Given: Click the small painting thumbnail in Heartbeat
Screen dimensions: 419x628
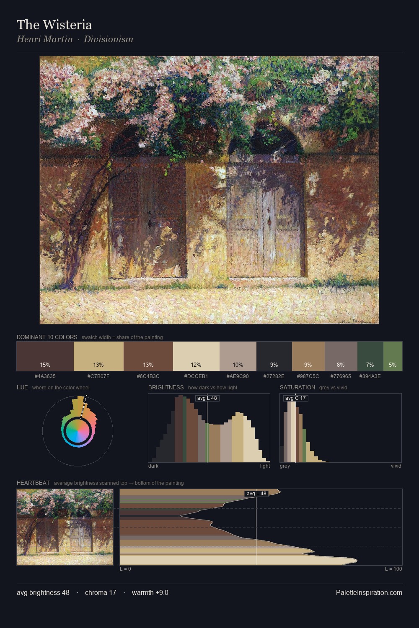Looking at the screenshot, I should 65,527.
